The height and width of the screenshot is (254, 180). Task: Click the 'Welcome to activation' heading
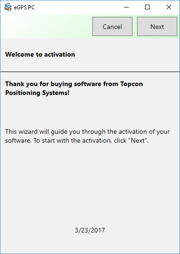(x=40, y=54)
